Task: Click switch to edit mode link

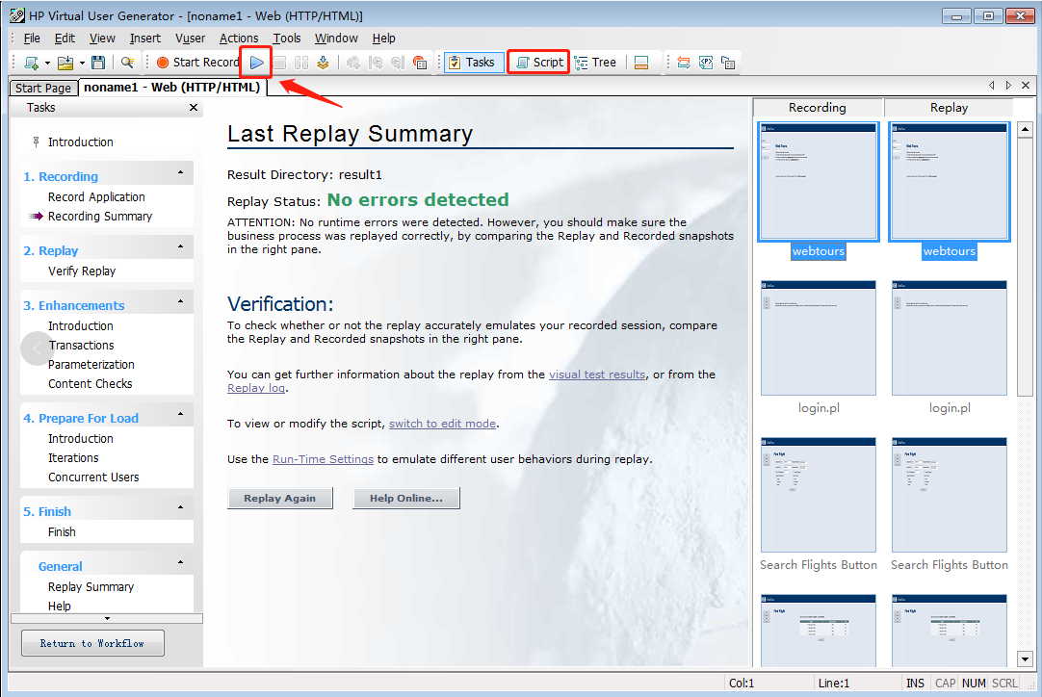Action: point(443,424)
